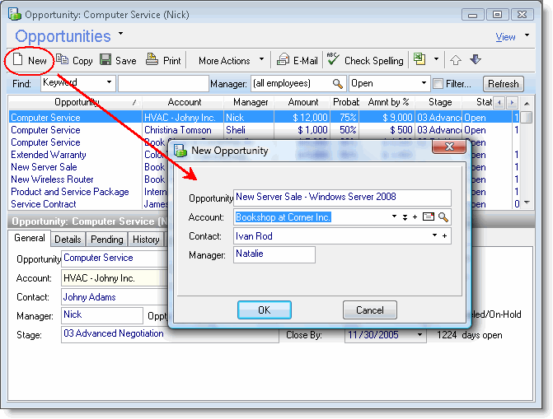The image size is (553, 419).
Task: Open the Contact dropdown in New Opportunity
Action: point(434,236)
